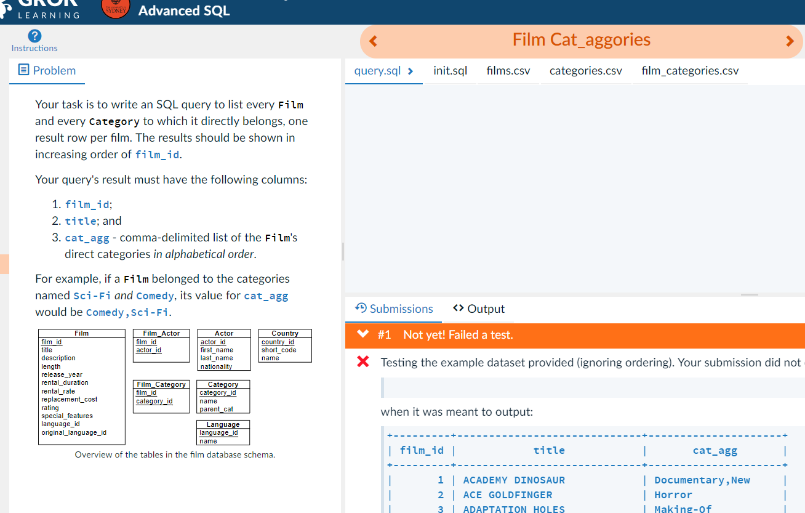Viewport: 805px width, 513px height.
Task: Switch to the Submissions tab
Action: pos(394,309)
